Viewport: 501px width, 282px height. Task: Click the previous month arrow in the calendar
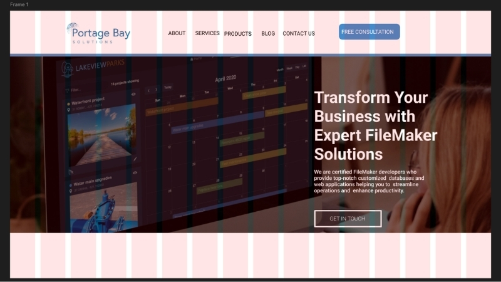pos(148,90)
